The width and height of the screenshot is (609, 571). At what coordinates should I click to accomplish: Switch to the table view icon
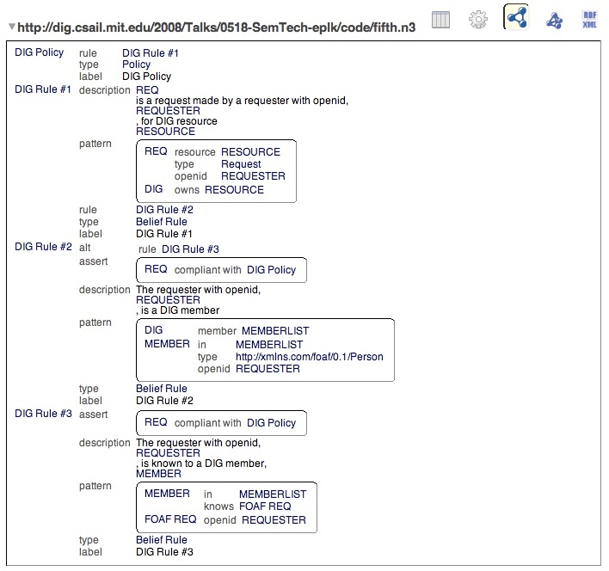click(x=440, y=20)
